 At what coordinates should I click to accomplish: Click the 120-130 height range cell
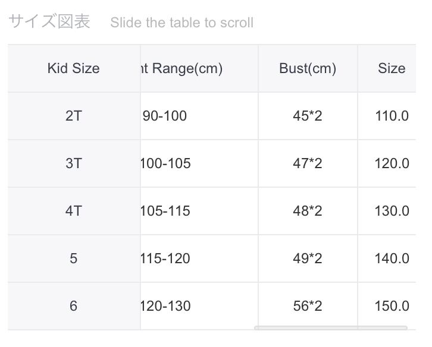click(x=166, y=306)
